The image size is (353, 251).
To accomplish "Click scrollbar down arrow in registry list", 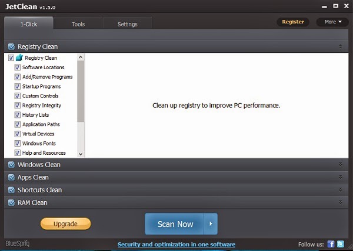I will click(81, 154).
